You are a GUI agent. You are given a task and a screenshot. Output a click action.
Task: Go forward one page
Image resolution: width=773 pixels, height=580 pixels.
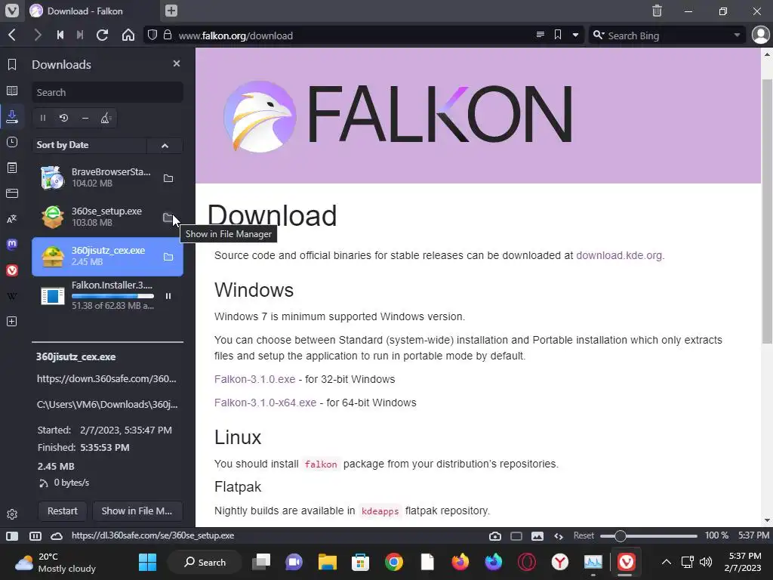pyautogui.click(x=38, y=35)
